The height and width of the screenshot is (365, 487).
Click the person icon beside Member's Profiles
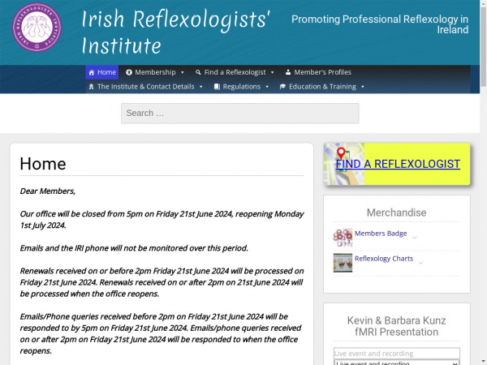click(x=288, y=72)
